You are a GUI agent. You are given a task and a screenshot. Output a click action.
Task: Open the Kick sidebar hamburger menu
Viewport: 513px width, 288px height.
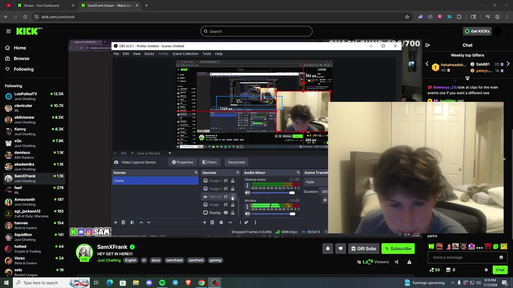pos(8,31)
